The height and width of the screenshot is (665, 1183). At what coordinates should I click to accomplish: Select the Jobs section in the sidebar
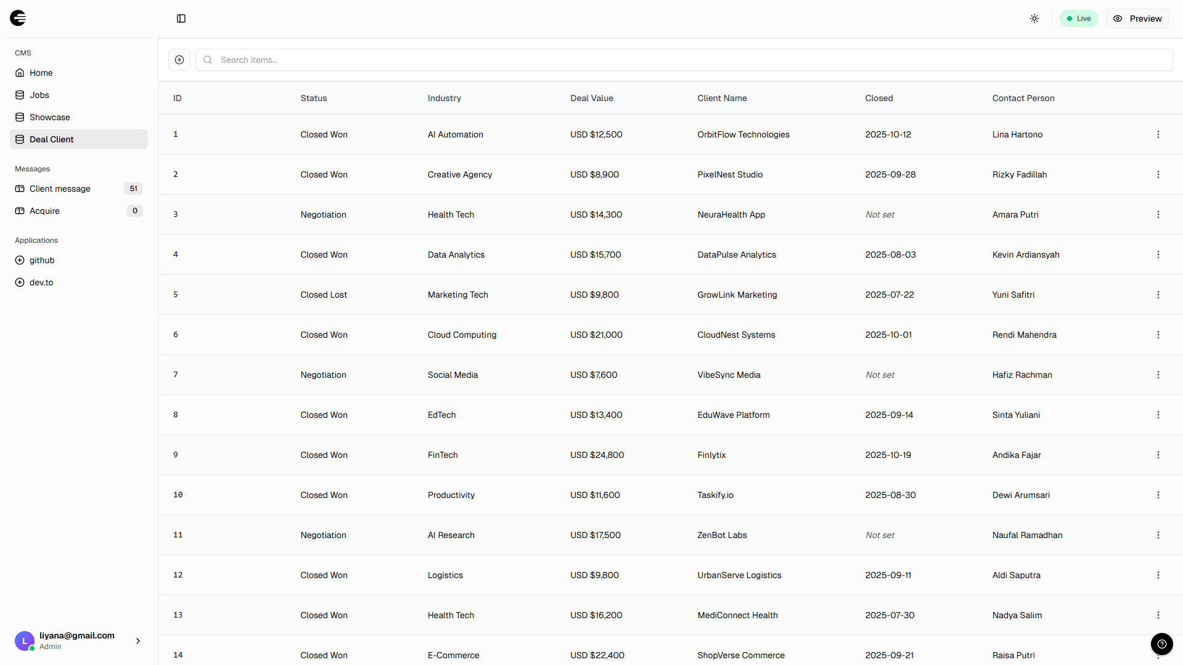pyautogui.click(x=39, y=95)
